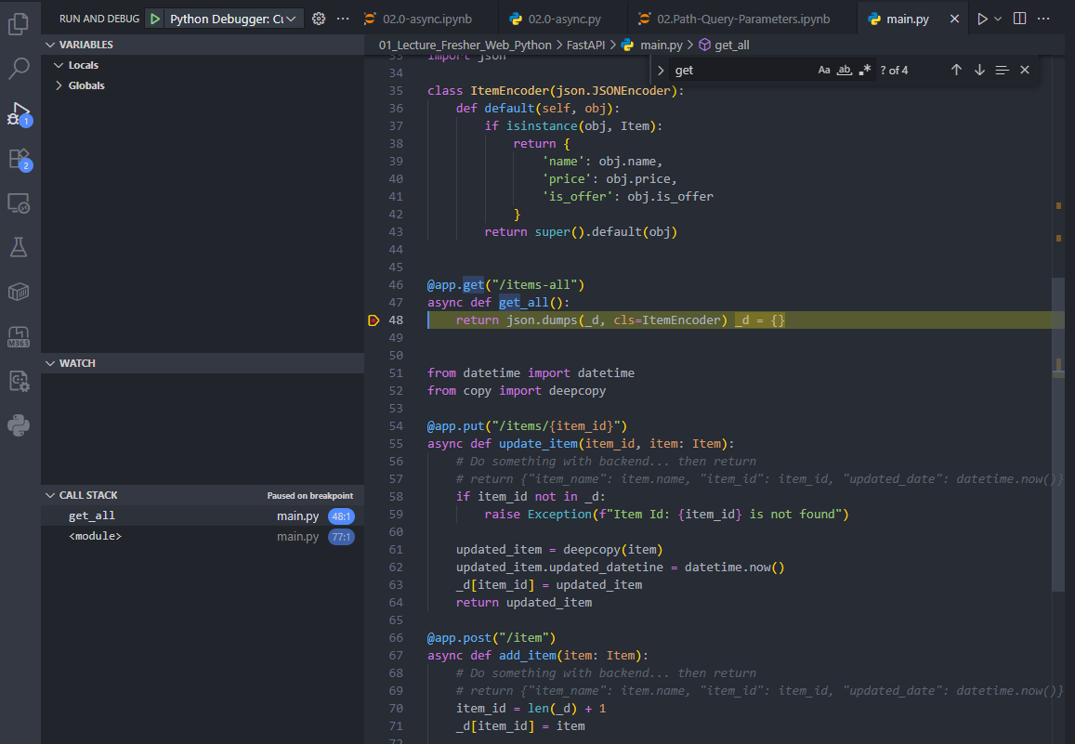This screenshot has width=1075, height=744.
Task: Click 01_Lecture_Fresher_Web_Python breadcrumb
Action: tap(465, 45)
